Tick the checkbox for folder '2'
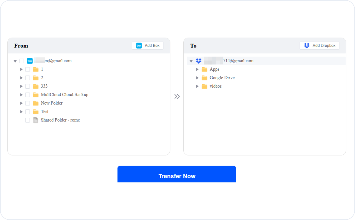The image size is (355, 220). (x=27, y=78)
